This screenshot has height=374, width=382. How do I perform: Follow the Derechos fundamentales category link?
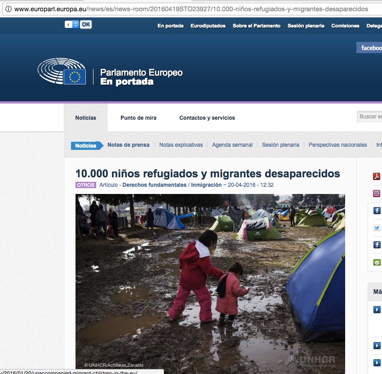[154, 185]
